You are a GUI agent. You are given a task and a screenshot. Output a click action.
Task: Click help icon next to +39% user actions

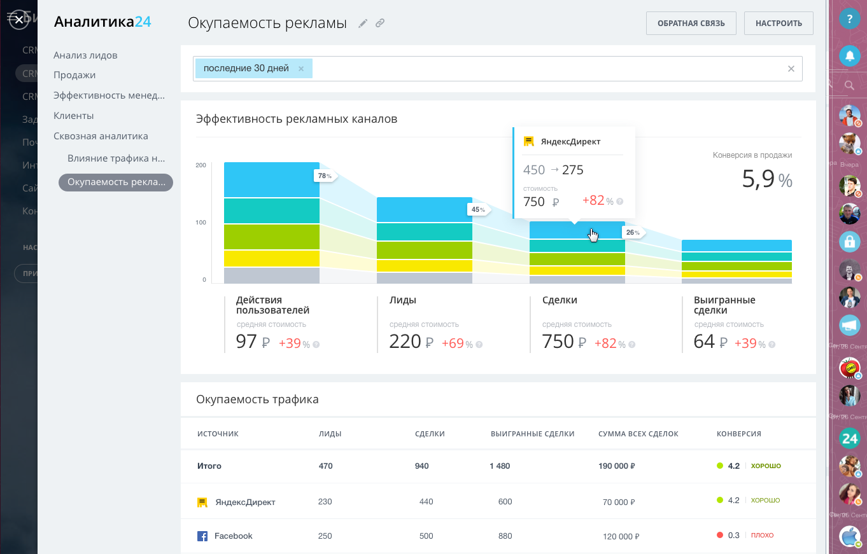pyautogui.click(x=316, y=345)
